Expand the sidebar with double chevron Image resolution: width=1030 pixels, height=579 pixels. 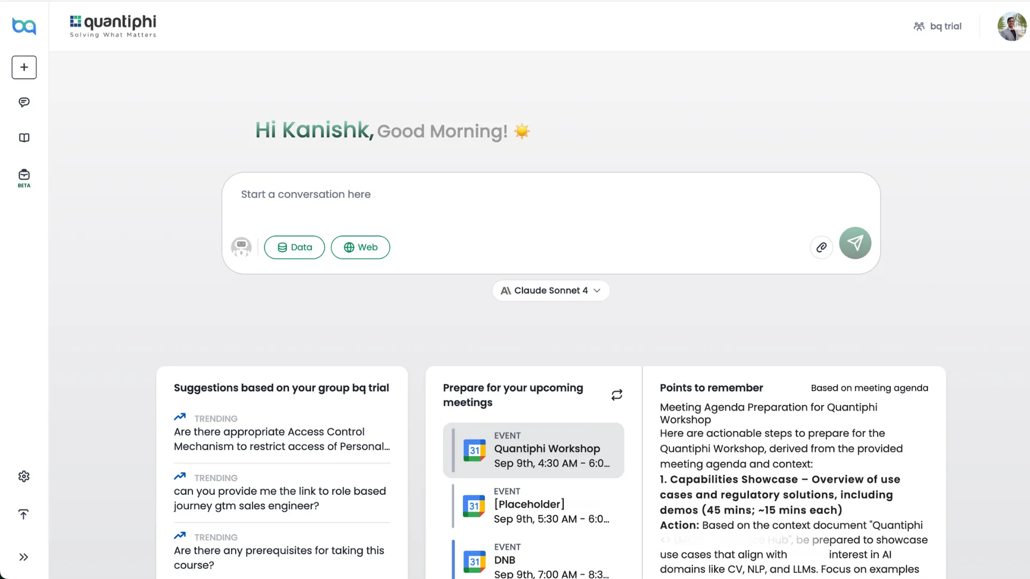(x=24, y=557)
